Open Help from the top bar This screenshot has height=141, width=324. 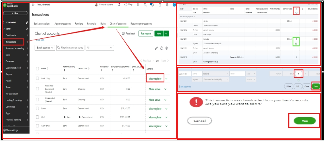[128, 5]
